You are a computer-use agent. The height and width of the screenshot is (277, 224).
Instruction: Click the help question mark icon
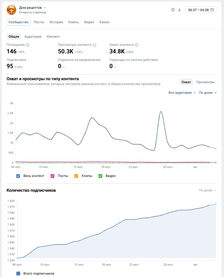173,10
